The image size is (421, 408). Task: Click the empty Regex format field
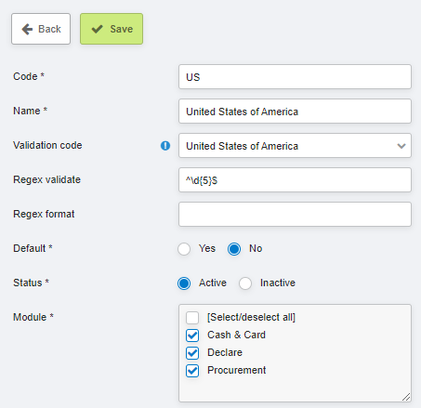(295, 215)
